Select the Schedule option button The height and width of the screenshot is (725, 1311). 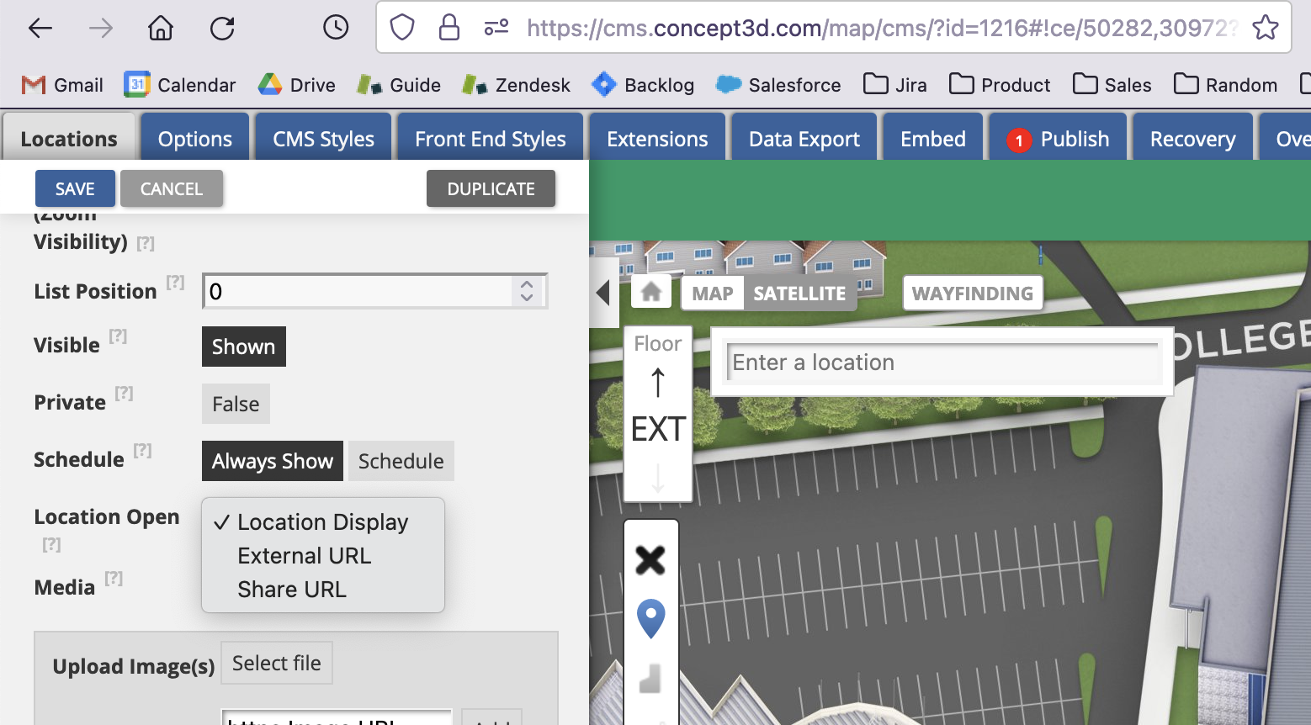[401, 461]
